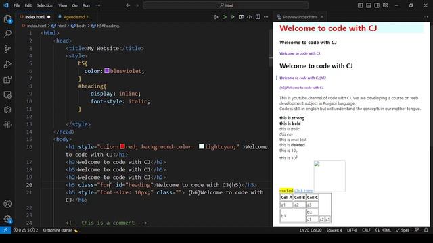This screenshot has width=433, height=243.
Task: Click h5#heading in the breadcrumb
Action: [x=108, y=26]
